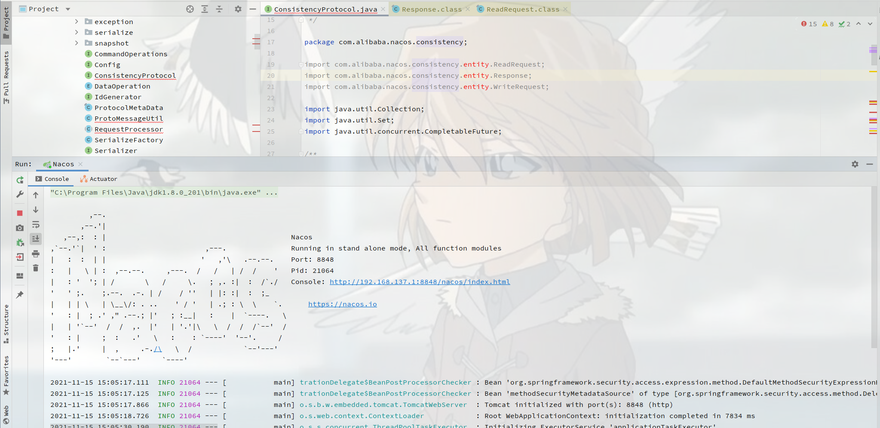Select Config interface in project tree
The height and width of the screenshot is (428, 880).
click(x=107, y=65)
